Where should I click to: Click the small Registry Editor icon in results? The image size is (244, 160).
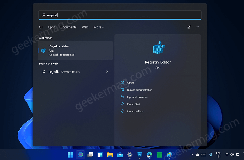[x=44, y=51]
